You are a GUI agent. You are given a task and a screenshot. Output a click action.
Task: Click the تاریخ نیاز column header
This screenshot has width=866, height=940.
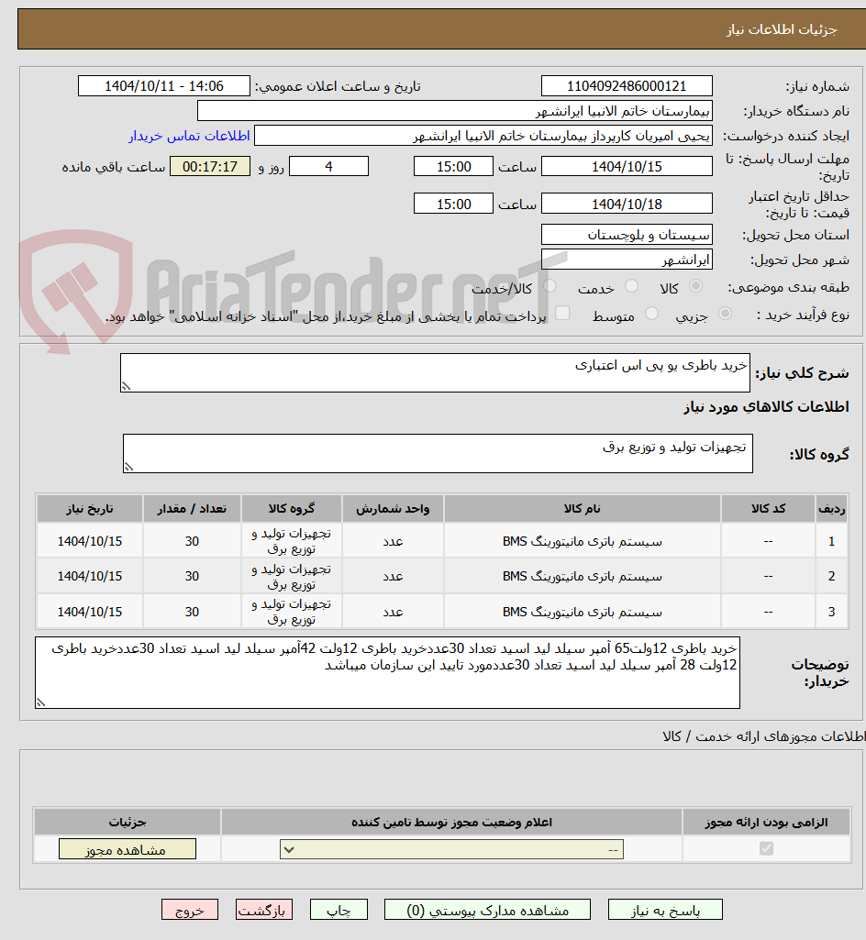[x=89, y=508]
